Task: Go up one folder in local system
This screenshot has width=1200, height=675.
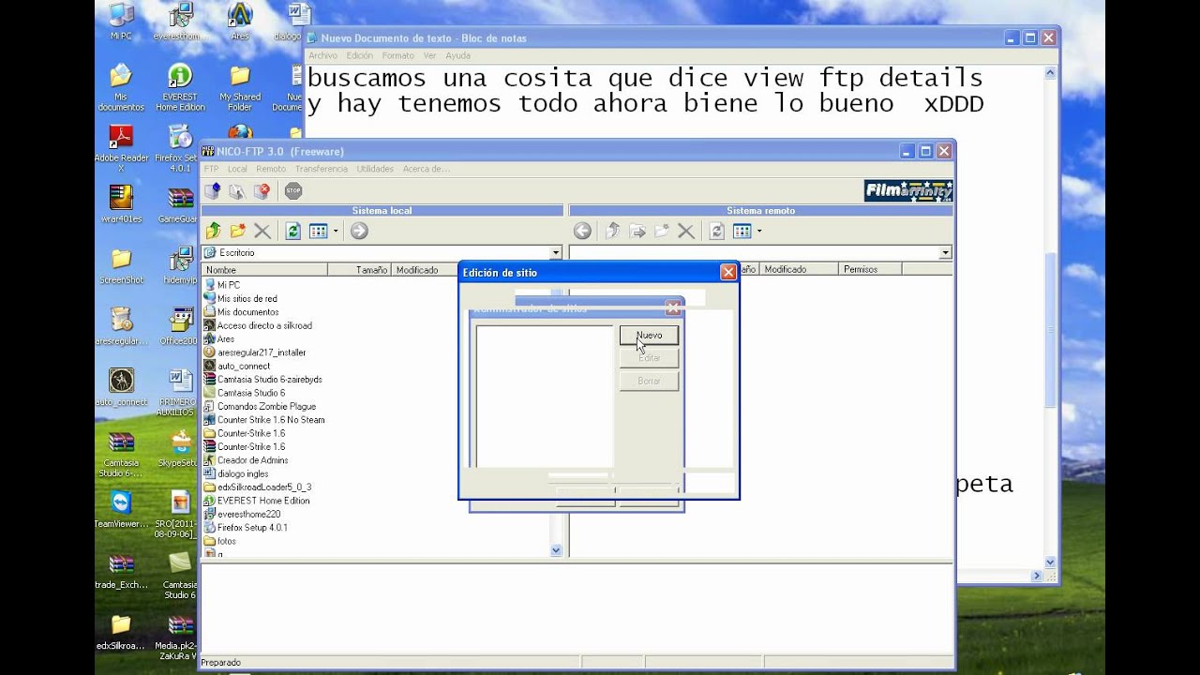Action: (214, 231)
